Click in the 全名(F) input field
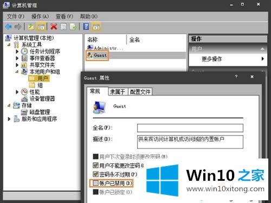This screenshot has height=203, width=271. [x=190, y=128]
